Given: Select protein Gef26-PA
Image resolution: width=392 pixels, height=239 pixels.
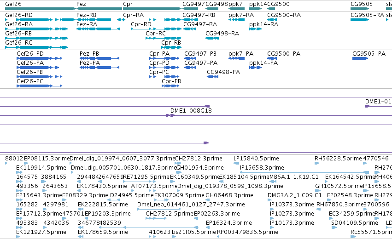Looking at the screenshot, I should 38,68.
